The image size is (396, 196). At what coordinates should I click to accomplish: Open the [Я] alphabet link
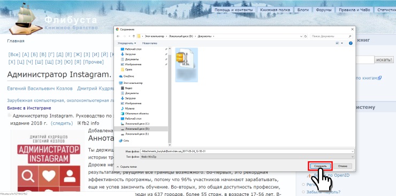coord(78,62)
